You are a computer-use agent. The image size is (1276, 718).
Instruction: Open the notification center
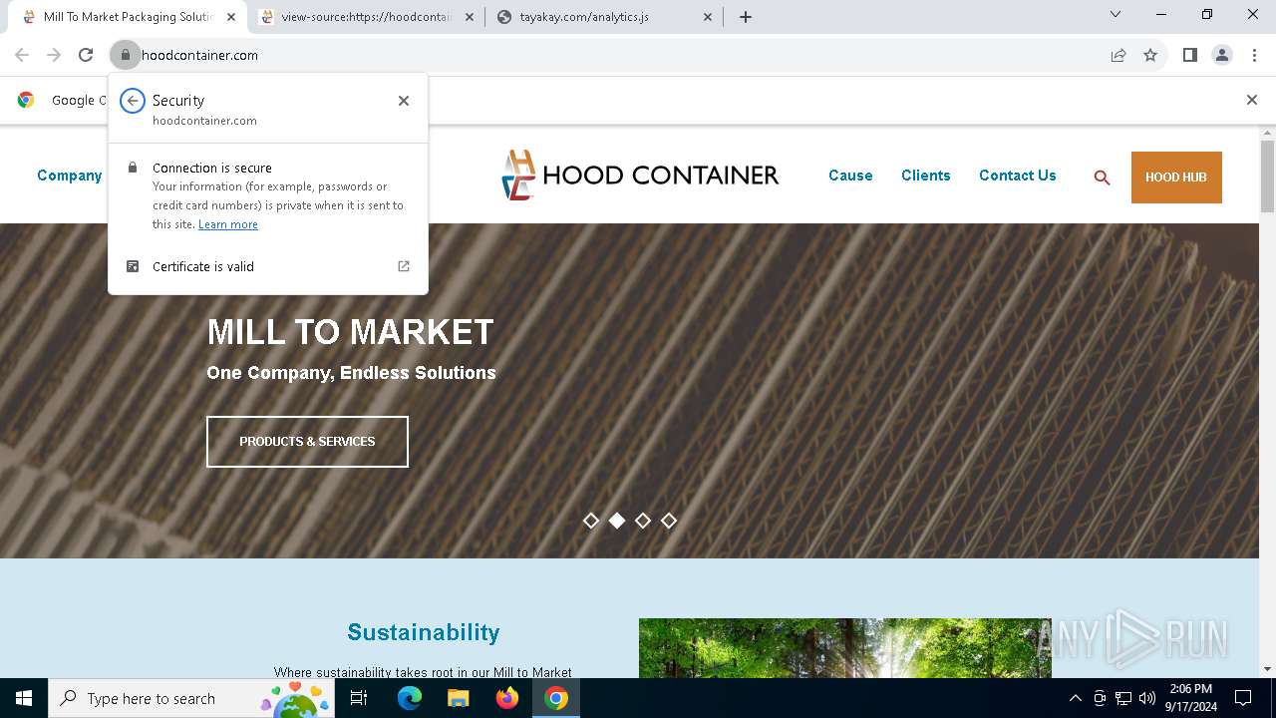pyautogui.click(x=1243, y=698)
